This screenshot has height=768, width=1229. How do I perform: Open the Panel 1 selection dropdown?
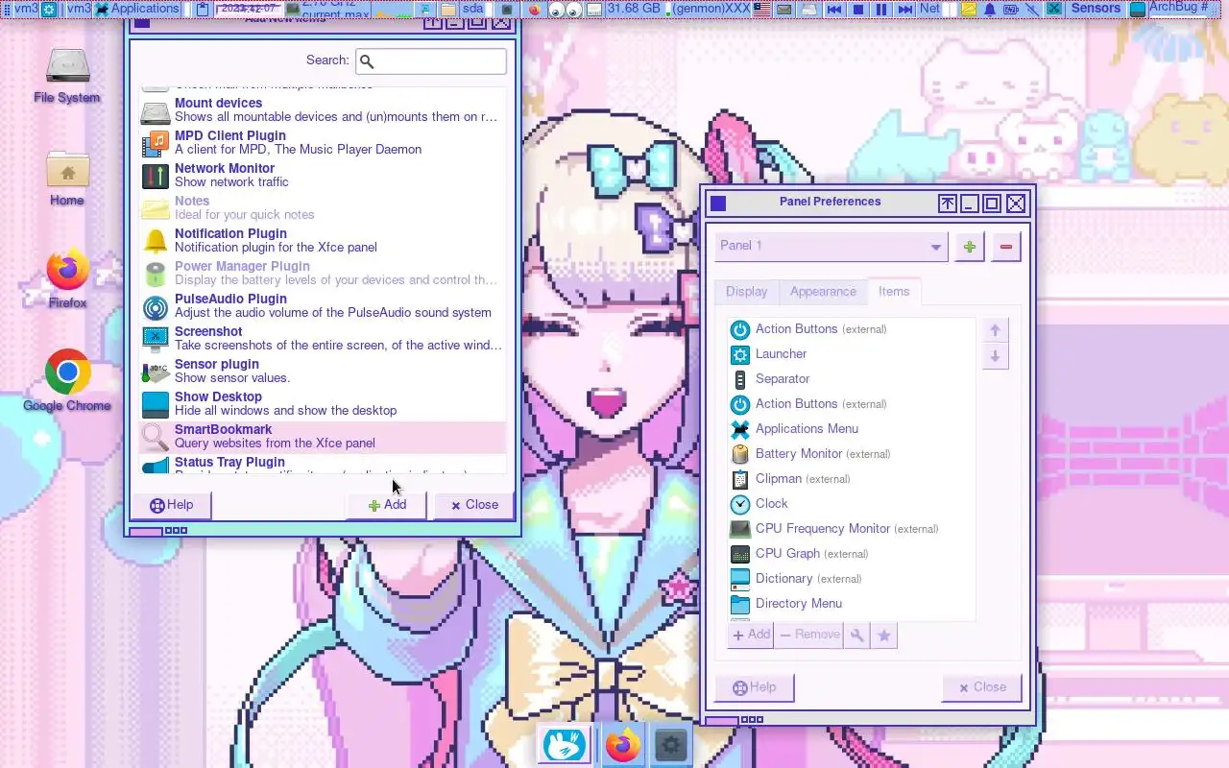[831, 246]
